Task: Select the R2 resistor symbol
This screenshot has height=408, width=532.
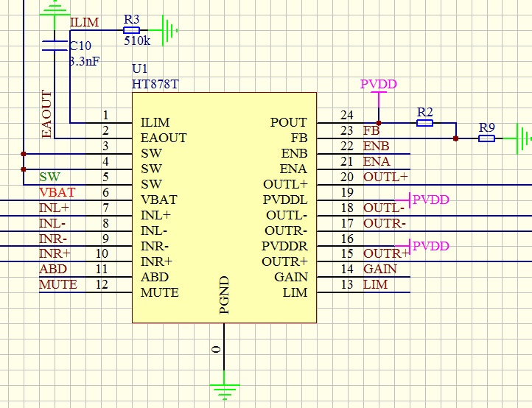Action: 424,123
